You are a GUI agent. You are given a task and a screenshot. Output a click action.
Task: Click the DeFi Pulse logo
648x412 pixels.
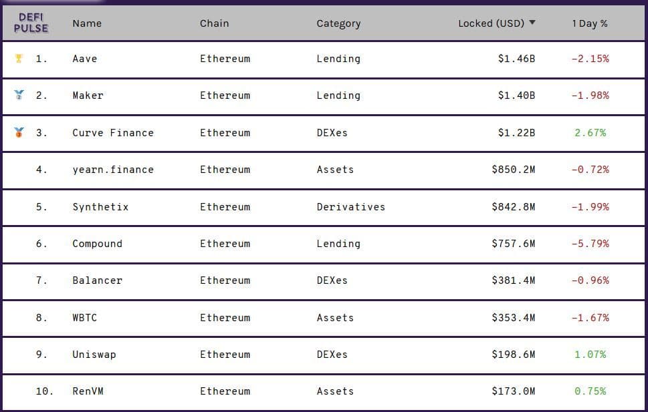point(31,23)
